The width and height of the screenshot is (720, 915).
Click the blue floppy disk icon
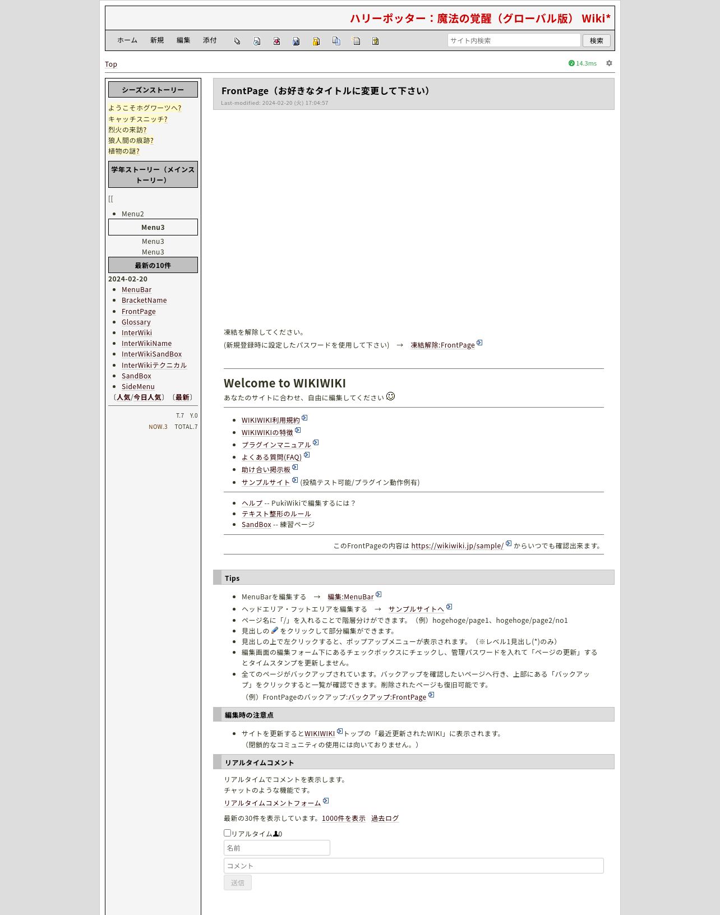(296, 41)
